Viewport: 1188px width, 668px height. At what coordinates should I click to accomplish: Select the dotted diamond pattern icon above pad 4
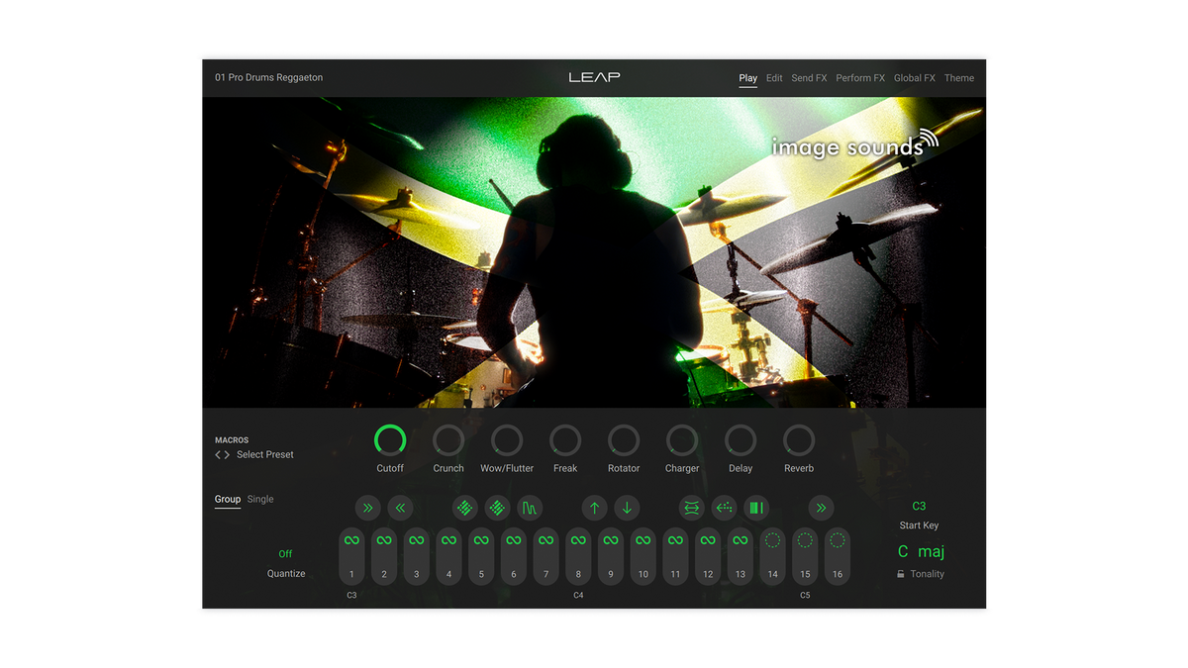click(x=465, y=509)
